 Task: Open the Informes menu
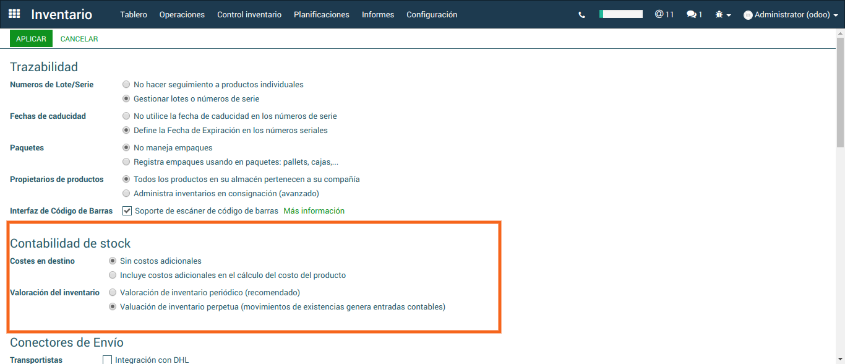point(377,14)
